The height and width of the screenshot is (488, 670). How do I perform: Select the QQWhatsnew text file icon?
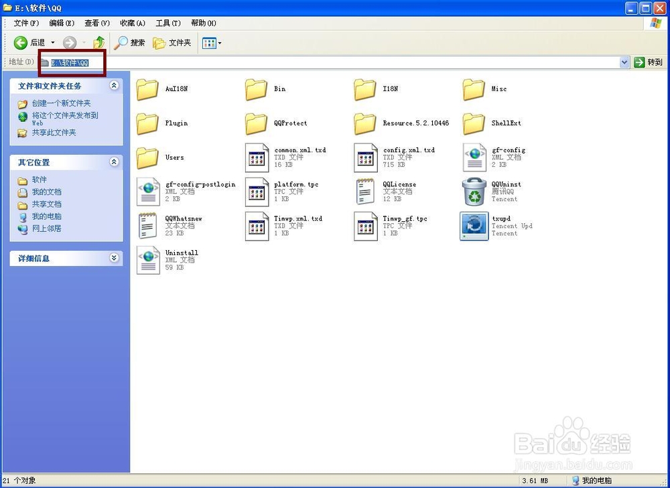click(148, 226)
